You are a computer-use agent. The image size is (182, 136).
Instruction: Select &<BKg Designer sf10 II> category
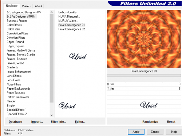pyautogui.click(x=21, y=16)
